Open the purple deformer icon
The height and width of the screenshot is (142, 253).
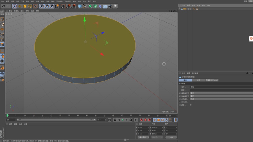(x=100, y=6)
